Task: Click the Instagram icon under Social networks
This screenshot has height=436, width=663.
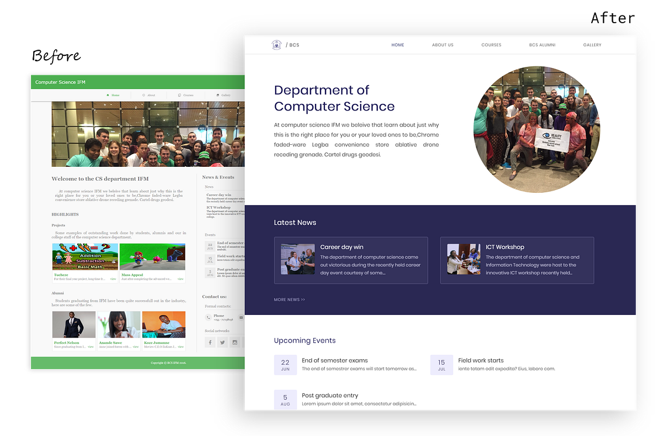Action: click(x=235, y=343)
